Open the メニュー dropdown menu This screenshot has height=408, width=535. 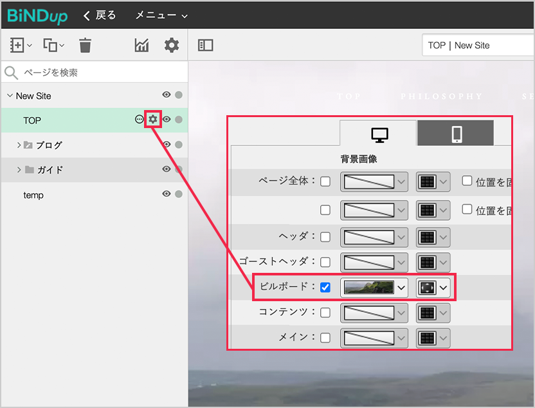coord(161,15)
